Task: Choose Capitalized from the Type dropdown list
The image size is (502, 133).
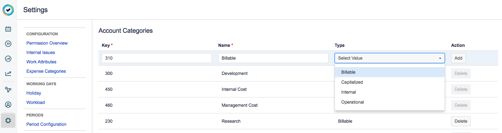Action: pyautogui.click(x=352, y=82)
